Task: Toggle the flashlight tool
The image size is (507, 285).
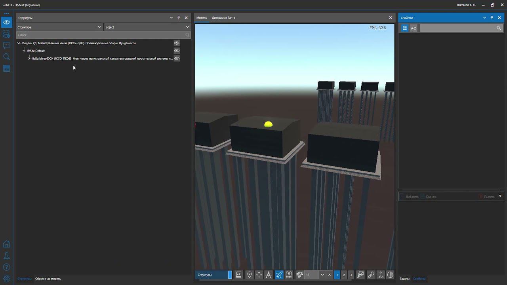Action: click(x=371, y=275)
